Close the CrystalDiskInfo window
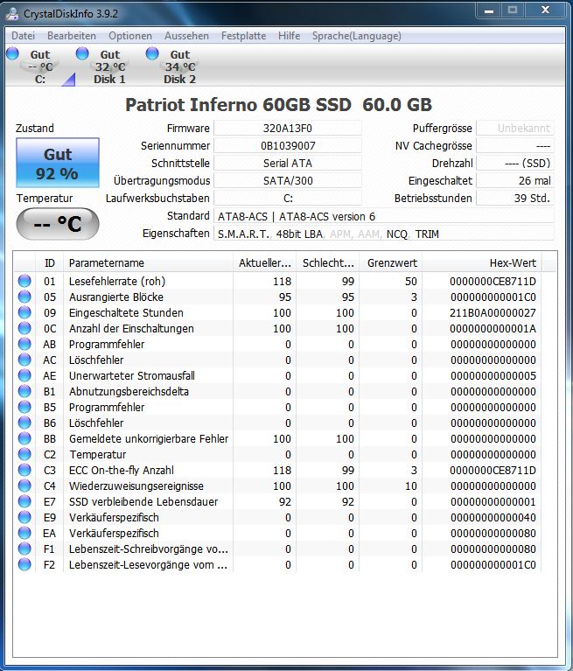Screen dimensions: 573x671 click(x=545, y=10)
